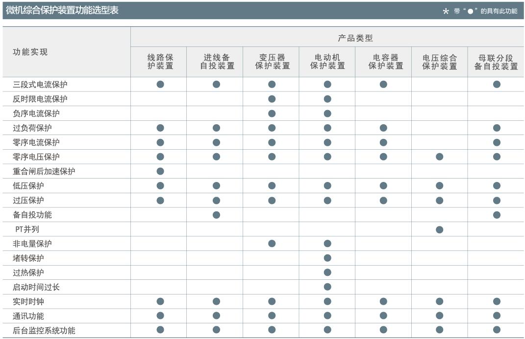Click the star symbol in the title bar
This screenshot has height=339, width=525.
click(446, 11)
